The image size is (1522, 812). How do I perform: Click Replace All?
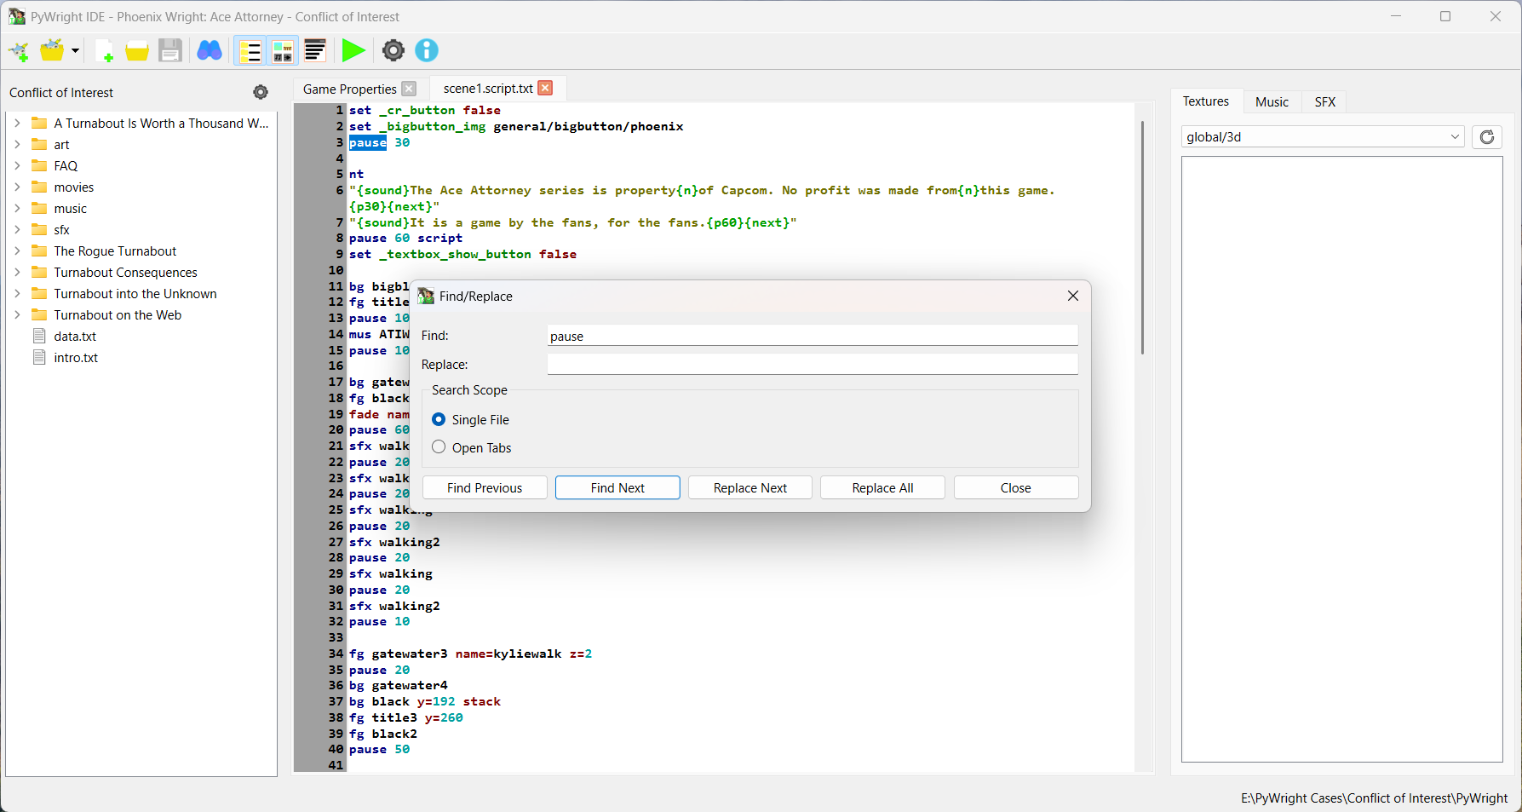tap(883, 488)
